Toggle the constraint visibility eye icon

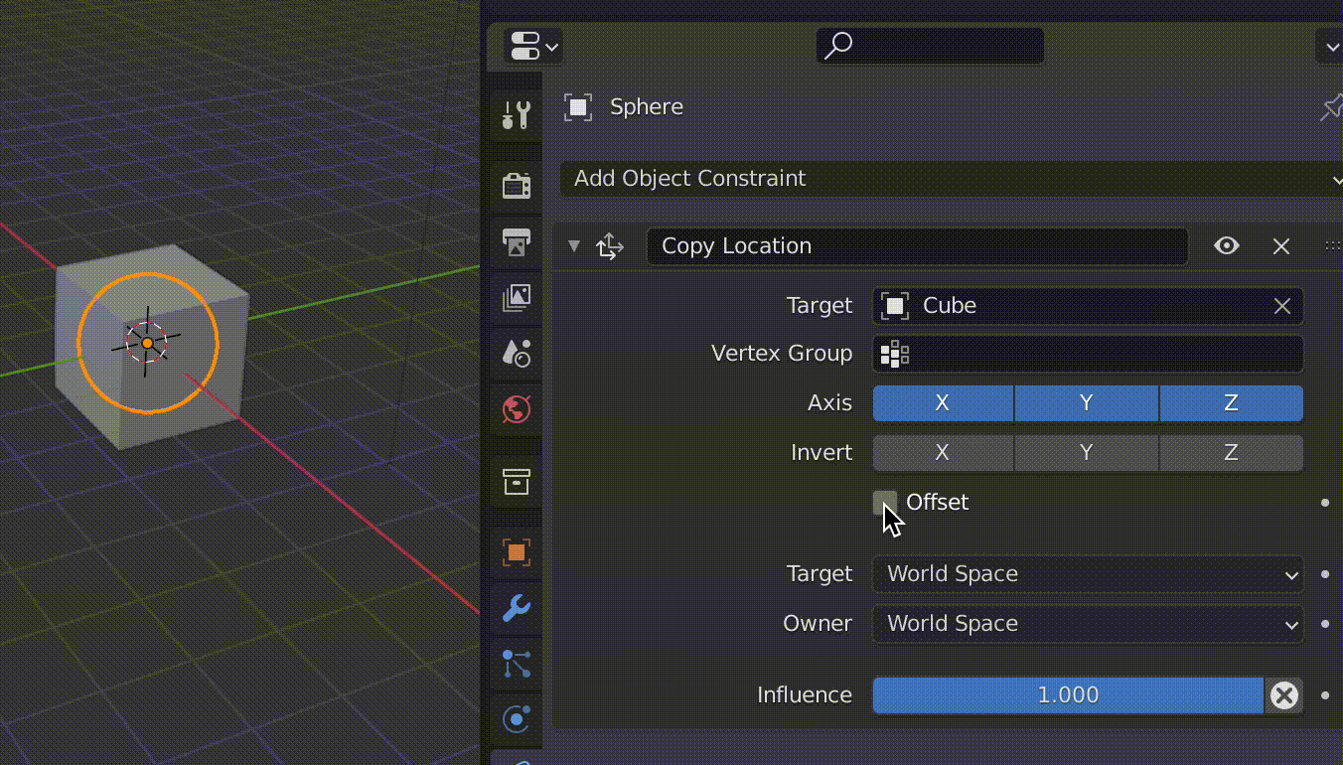[1226, 245]
